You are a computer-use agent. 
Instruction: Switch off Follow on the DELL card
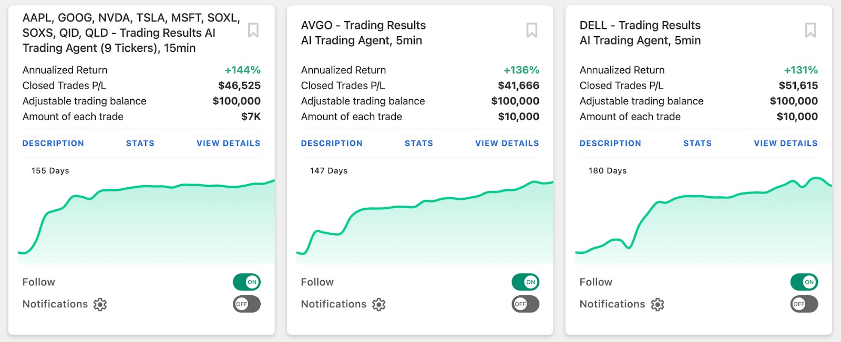(x=804, y=282)
